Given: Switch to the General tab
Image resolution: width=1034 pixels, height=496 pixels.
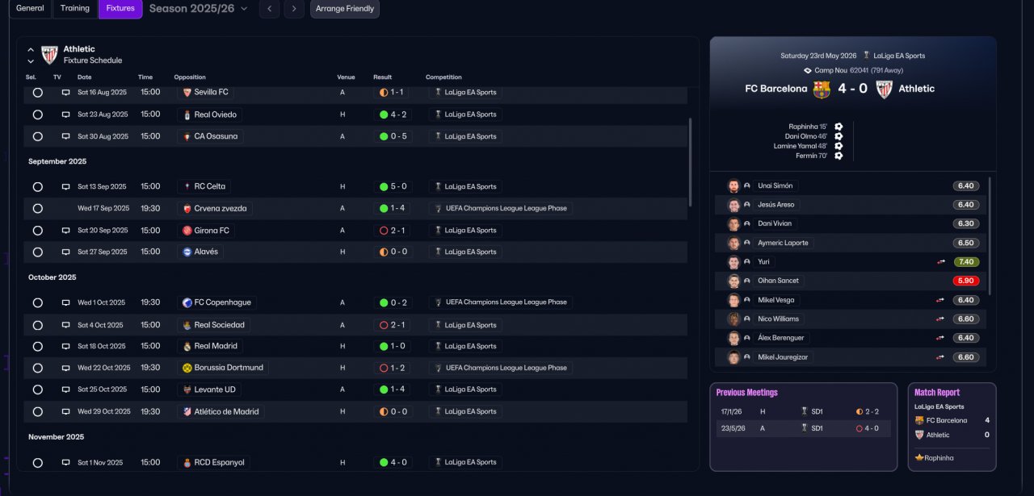Looking at the screenshot, I should tap(31, 8).
